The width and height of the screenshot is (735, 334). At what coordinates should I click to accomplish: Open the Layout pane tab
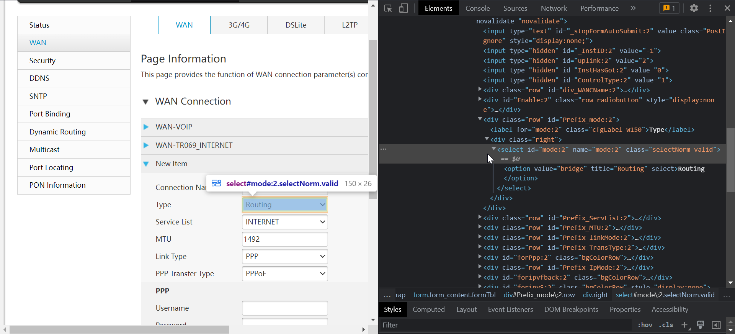[466, 309]
